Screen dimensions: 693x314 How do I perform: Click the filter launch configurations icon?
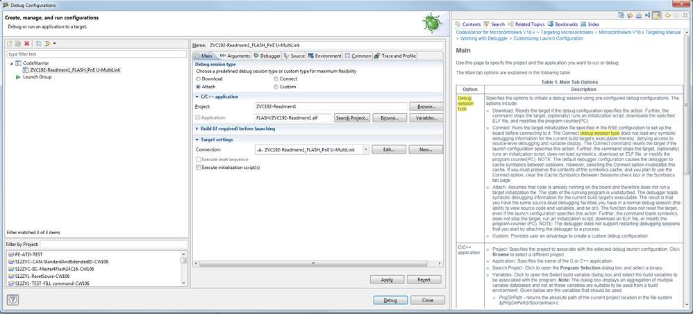47,43
